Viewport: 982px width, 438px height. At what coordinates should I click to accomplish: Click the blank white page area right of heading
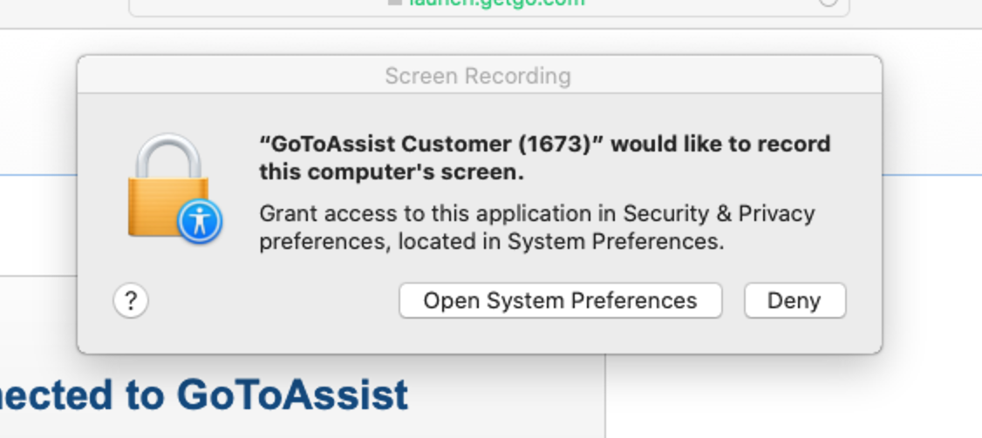point(794,395)
